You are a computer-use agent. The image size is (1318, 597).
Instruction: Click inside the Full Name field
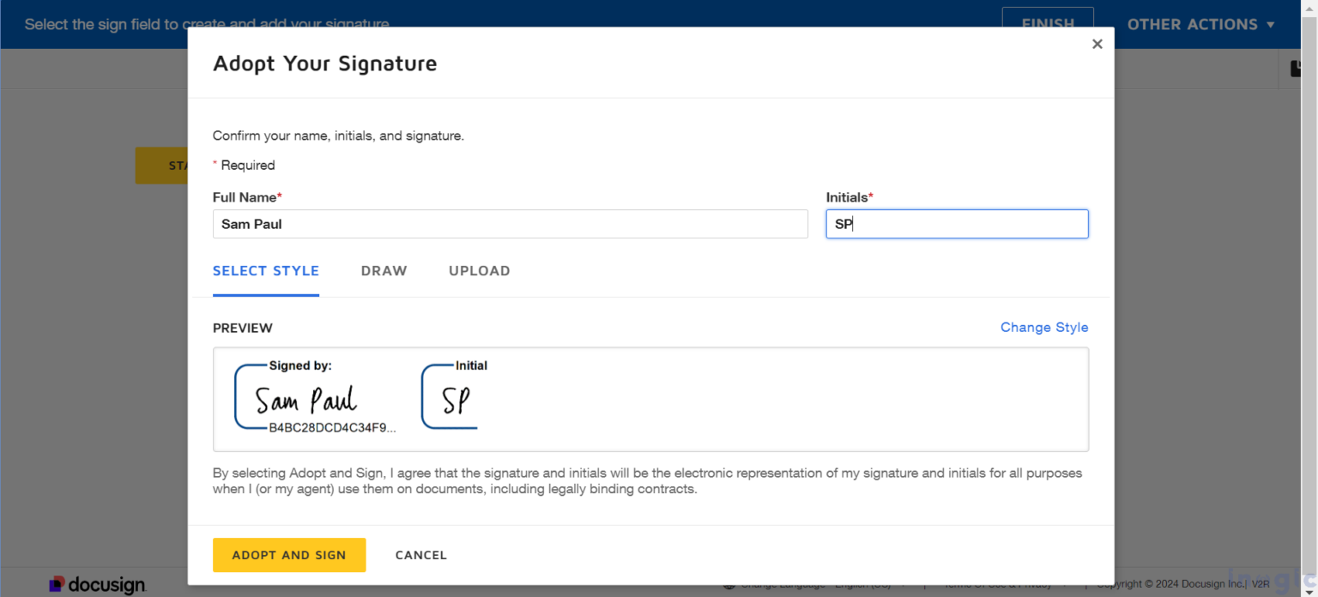click(510, 224)
